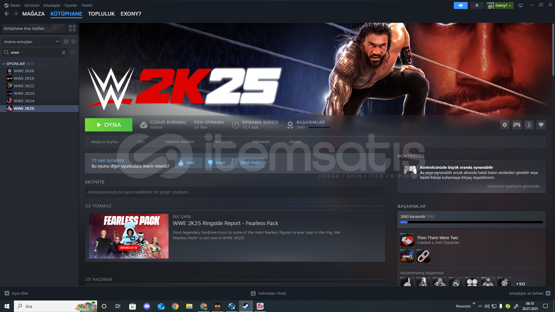Open İndirmeleri Yönet downloads
Image resolution: width=555 pixels, height=312 pixels.
[x=269, y=293]
